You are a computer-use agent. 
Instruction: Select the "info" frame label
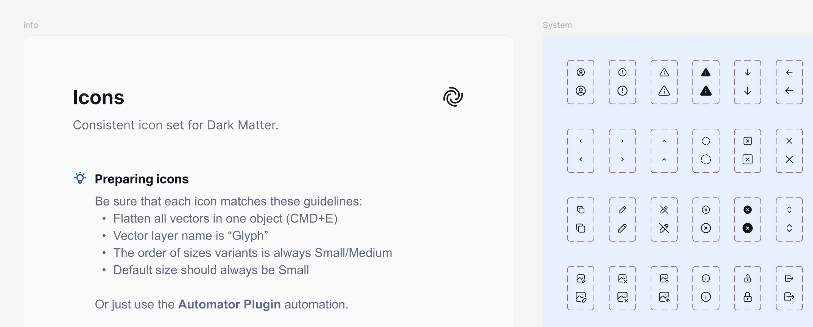point(31,25)
